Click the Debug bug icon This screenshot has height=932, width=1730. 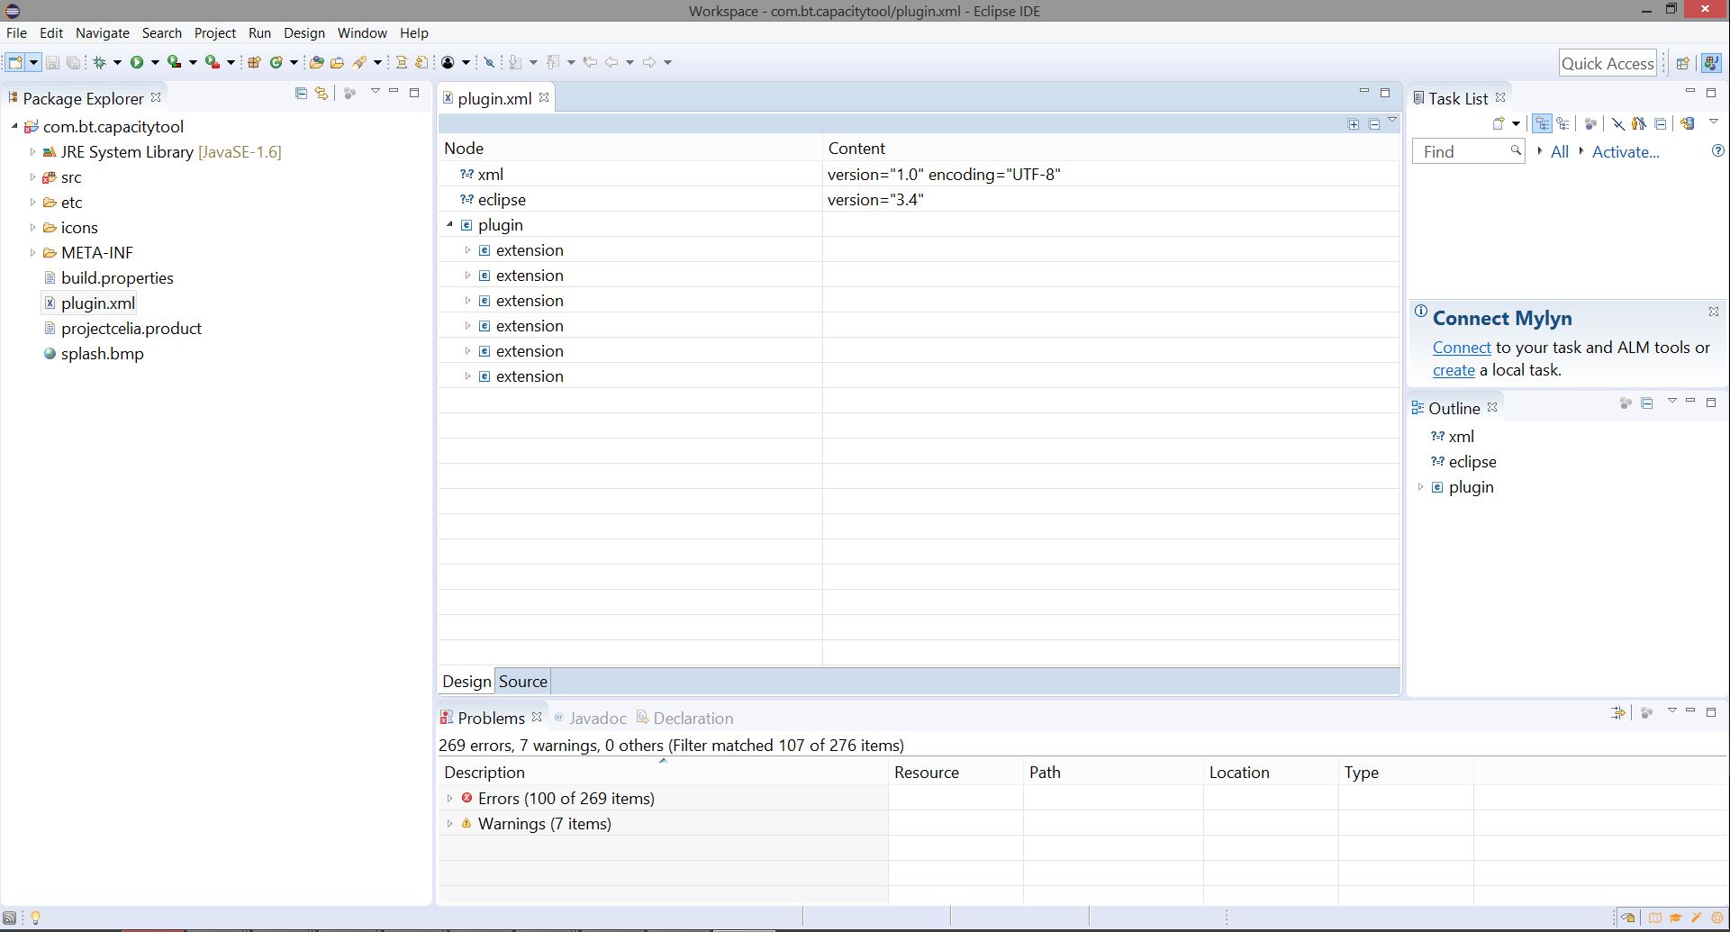tap(99, 62)
